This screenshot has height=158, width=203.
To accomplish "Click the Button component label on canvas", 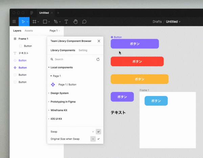I will 118,37.
